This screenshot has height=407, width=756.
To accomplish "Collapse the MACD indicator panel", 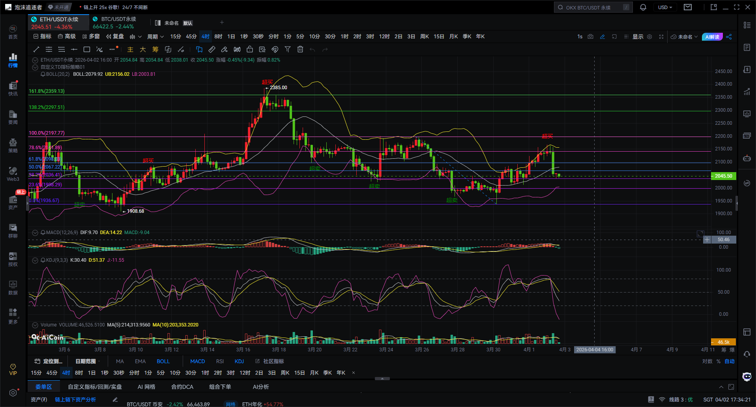I will 35,233.
